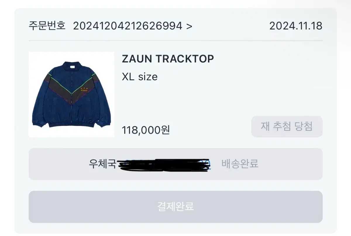Image resolution: width=351 pixels, height=236 pixels.
Task: Select the 118,000원 price text
Action: [146, 130]
